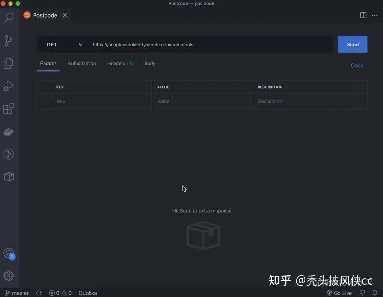Image resolution: width=383 pixels, height=297 pixels.
Task: Click the GET method label
Action: tap(52, 45)
